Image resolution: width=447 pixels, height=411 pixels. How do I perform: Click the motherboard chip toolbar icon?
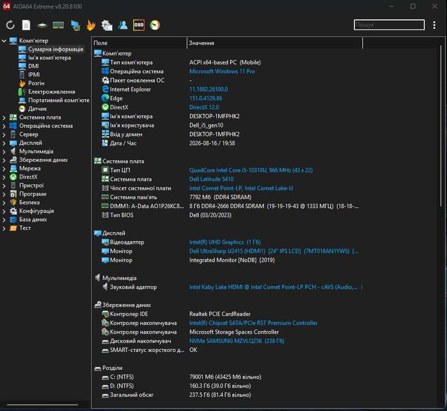pyautogui.click(x=42, y=25)
